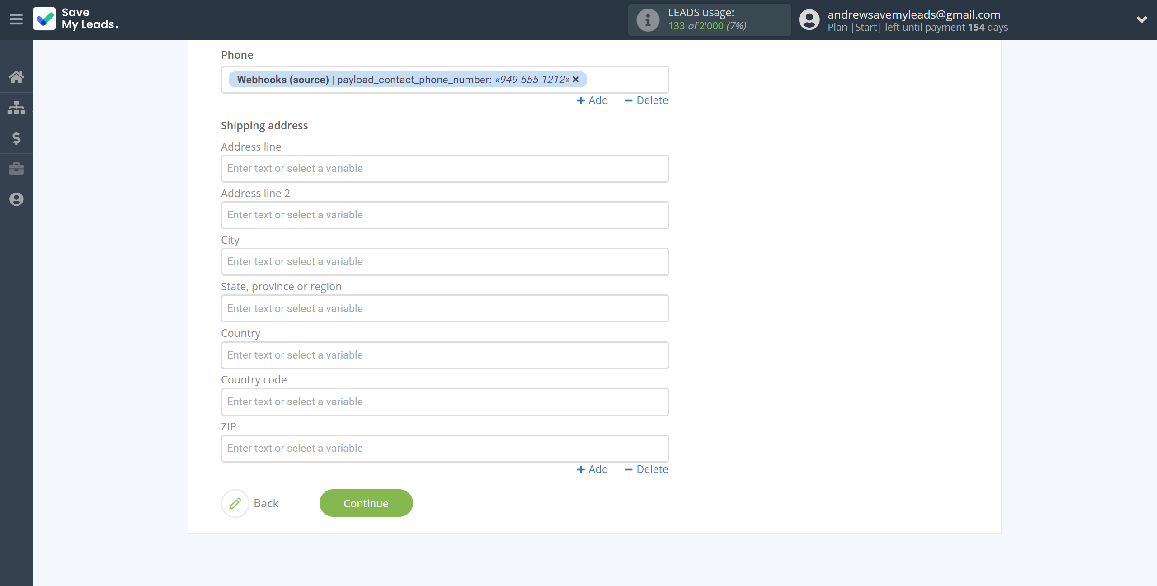Click the Back pencil icon

click(235, 503)
